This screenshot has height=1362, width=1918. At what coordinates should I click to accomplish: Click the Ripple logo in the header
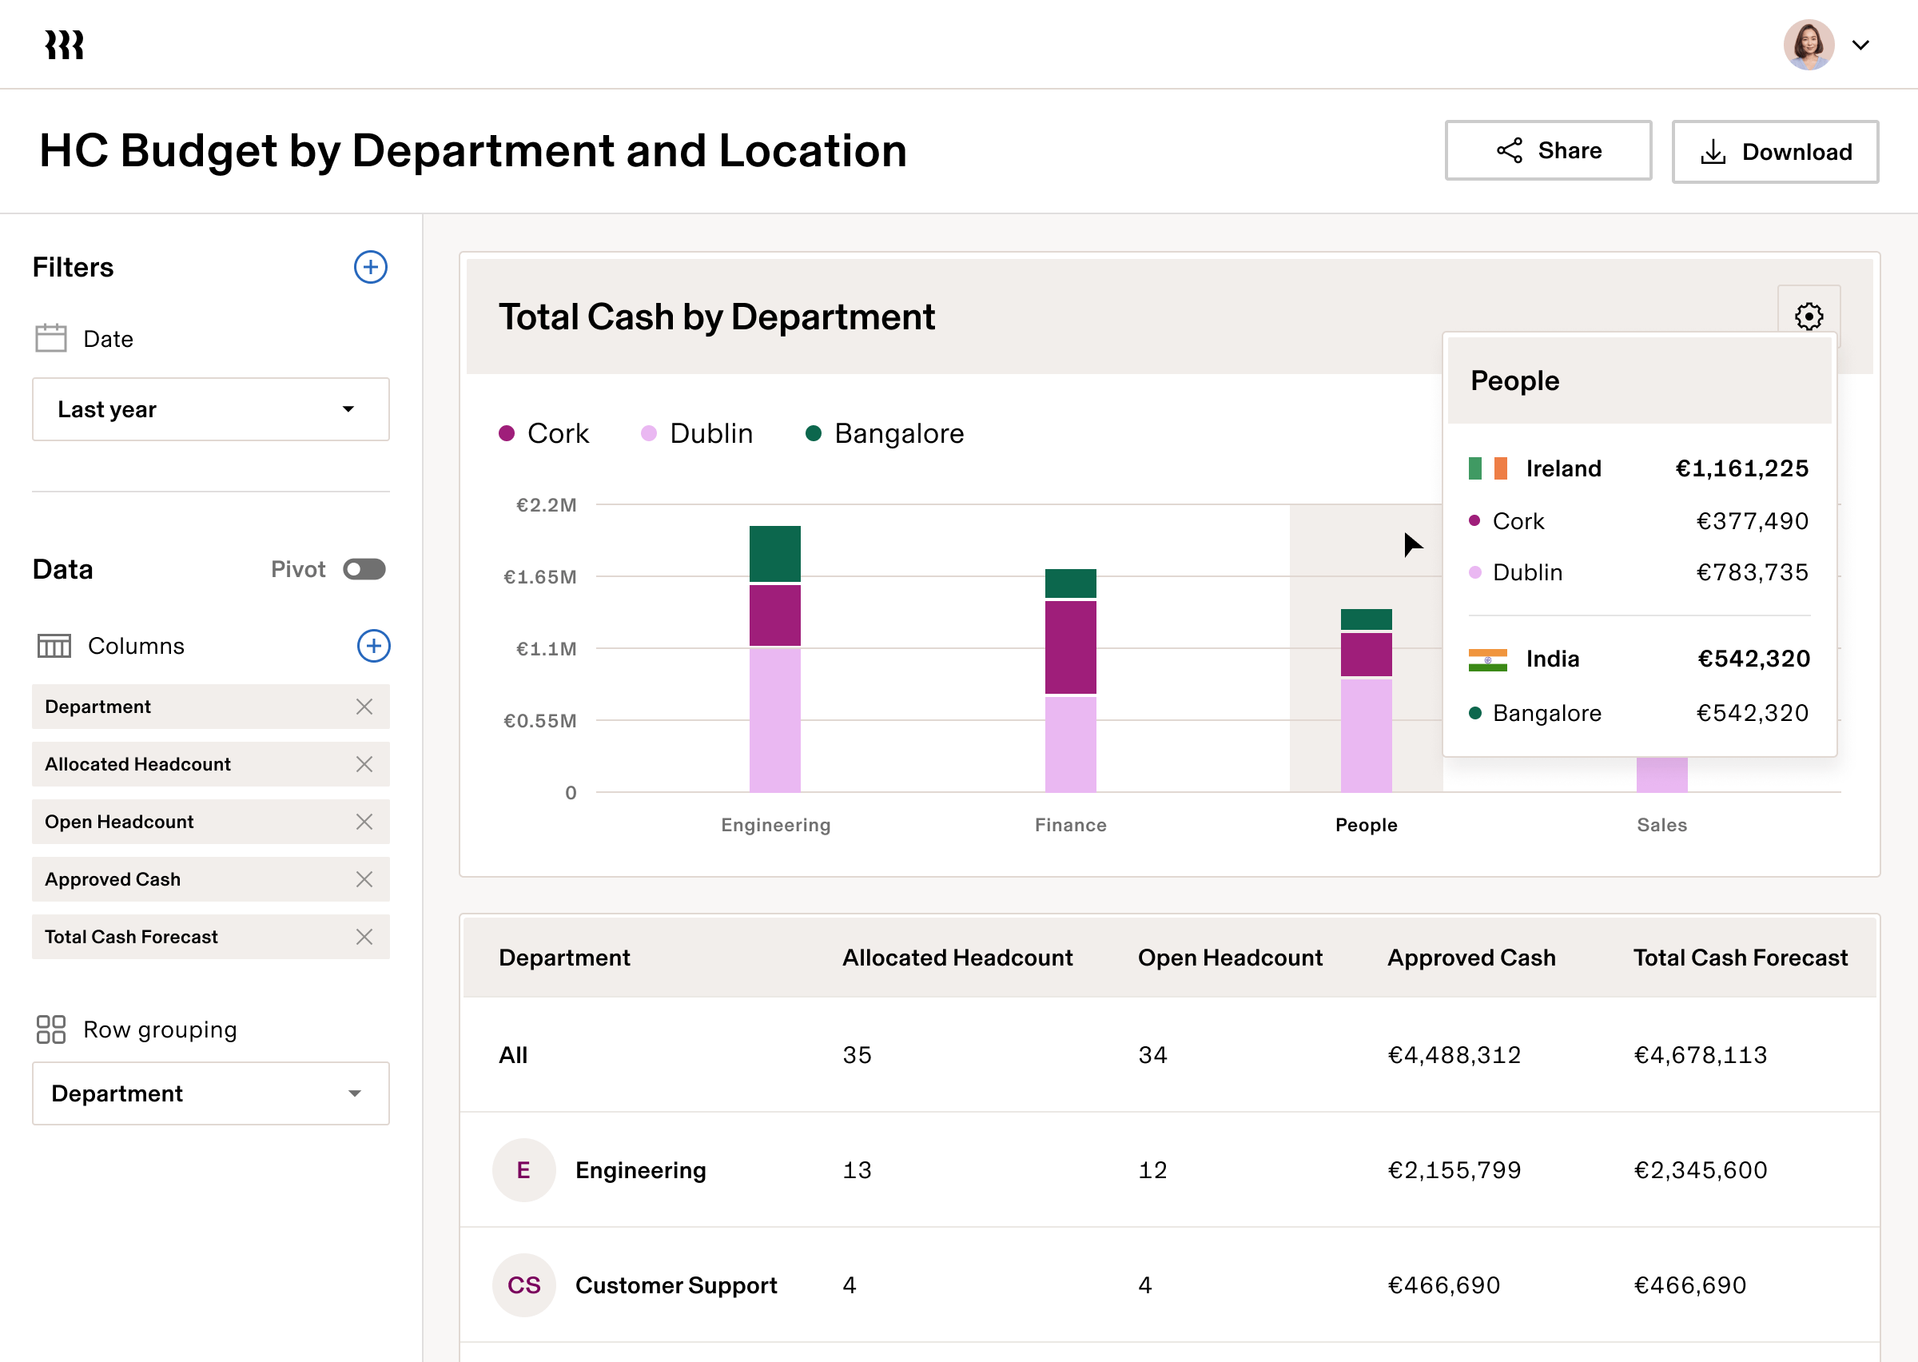click(63, 44)
